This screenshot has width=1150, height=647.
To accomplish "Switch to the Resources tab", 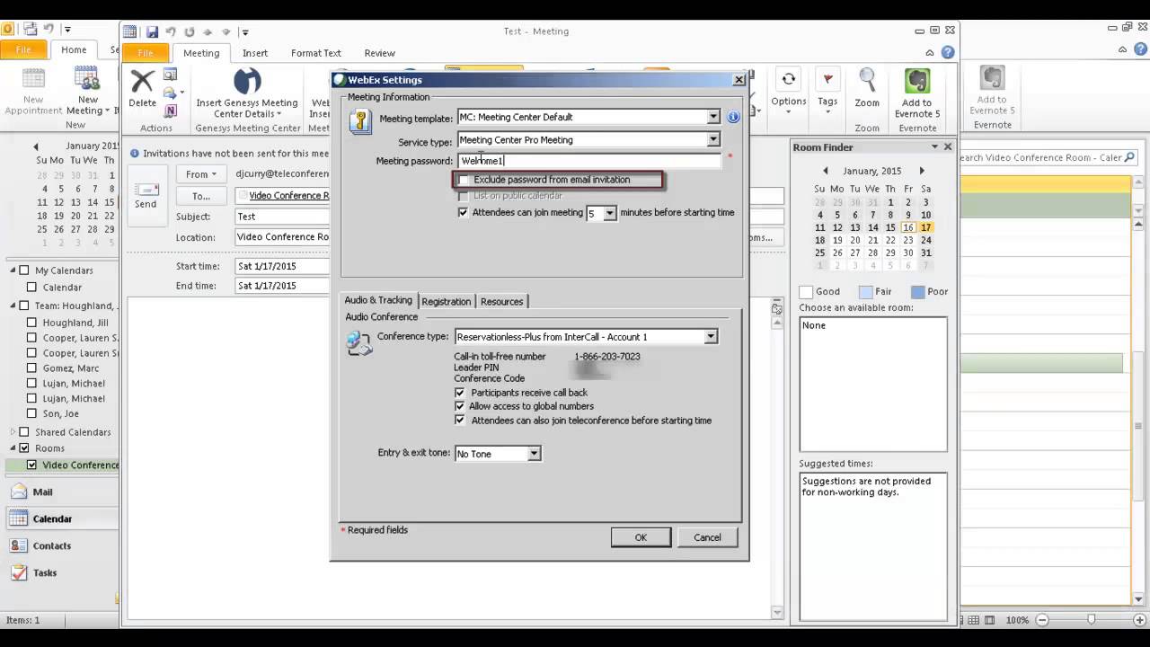I will click(x=501, y=301).
